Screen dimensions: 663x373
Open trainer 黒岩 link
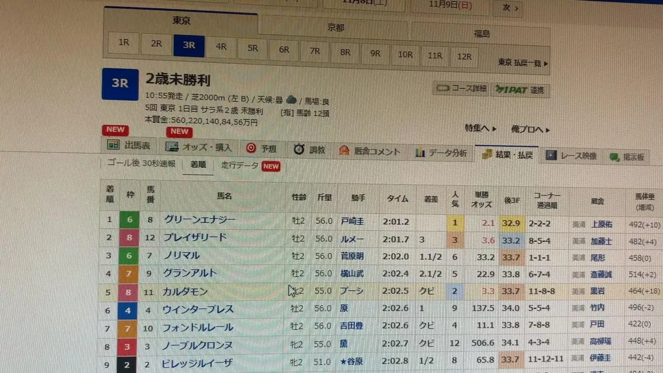[598, 291]
